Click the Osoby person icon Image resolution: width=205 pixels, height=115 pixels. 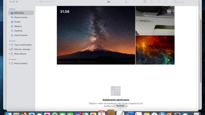click(12, 22)
